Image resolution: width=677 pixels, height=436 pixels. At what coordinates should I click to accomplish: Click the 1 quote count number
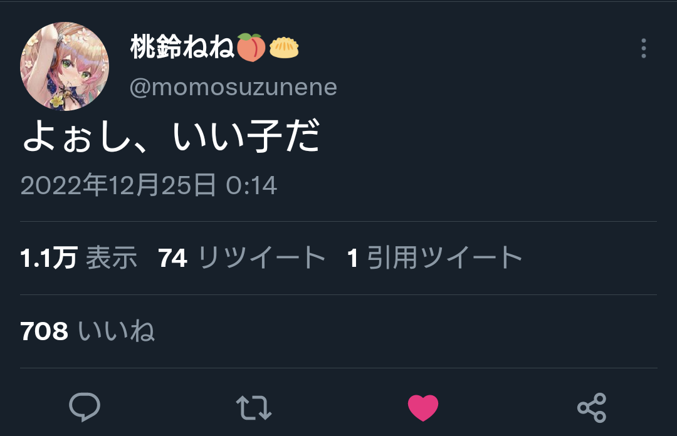(x=353, y=258)
